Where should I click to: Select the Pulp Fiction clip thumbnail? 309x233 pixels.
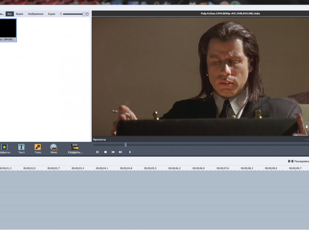[x=8, y=30]
